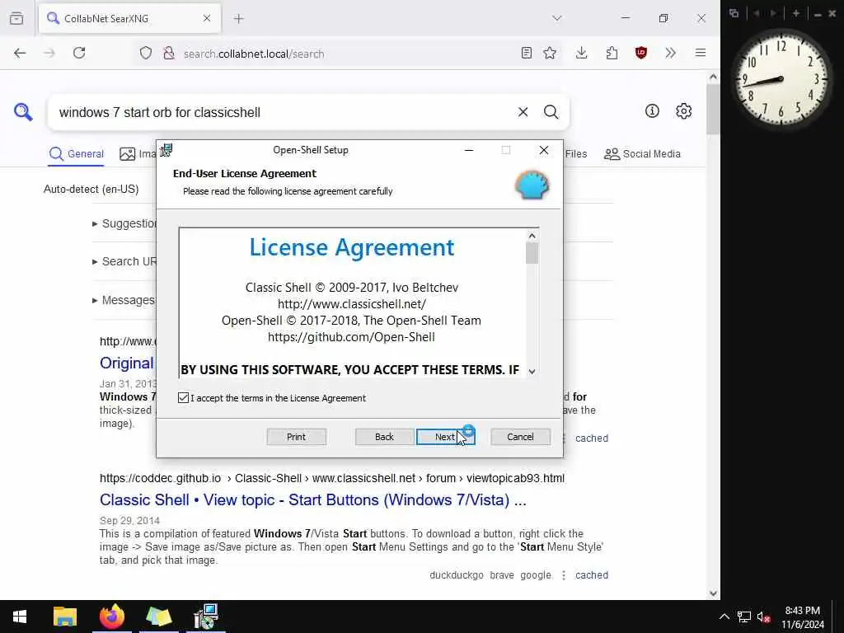Viewport: 844px width, 633px height.
Task: Click the SearXNG logo magnifier
Action: point(23,112)
